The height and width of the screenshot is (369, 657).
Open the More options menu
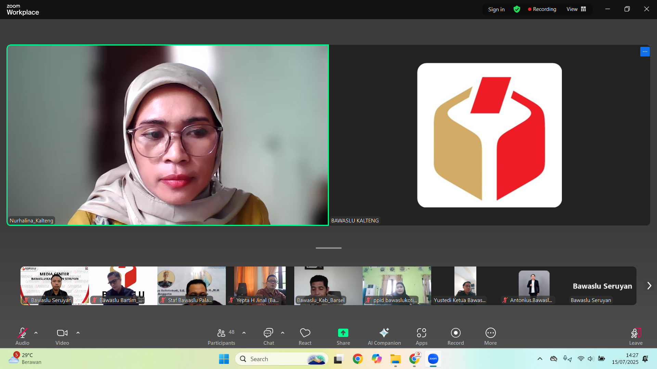point(490,337)
